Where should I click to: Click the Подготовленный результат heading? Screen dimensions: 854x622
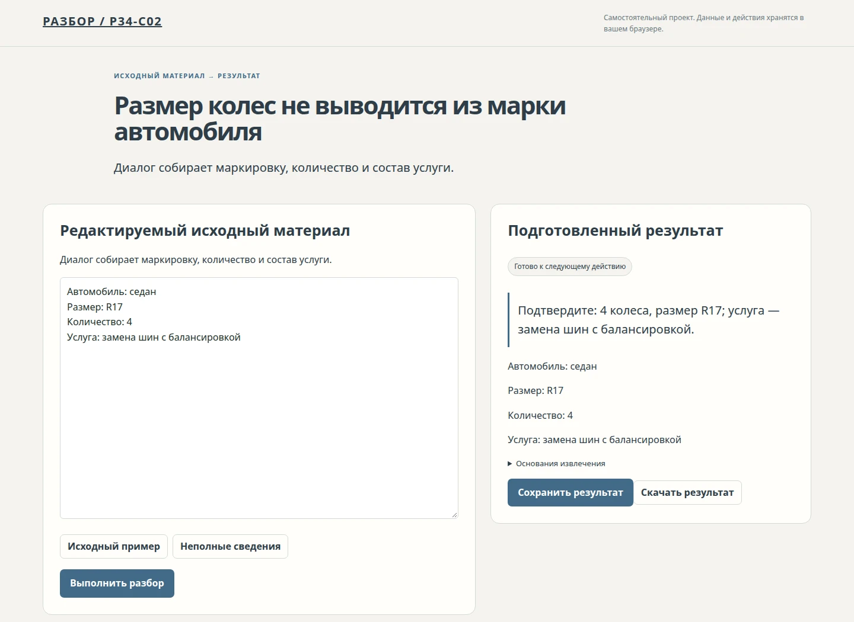coord(616,230)
